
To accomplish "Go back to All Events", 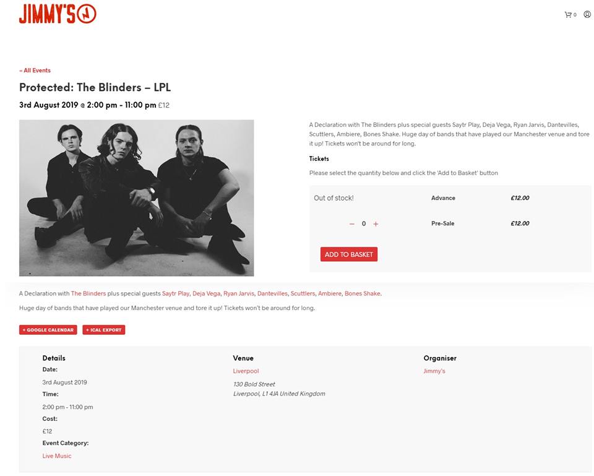I will (x=35, y=71).
